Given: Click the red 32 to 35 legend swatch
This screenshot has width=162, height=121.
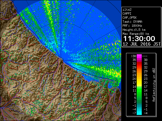Looking at the screenshot, I should (139, 64).
